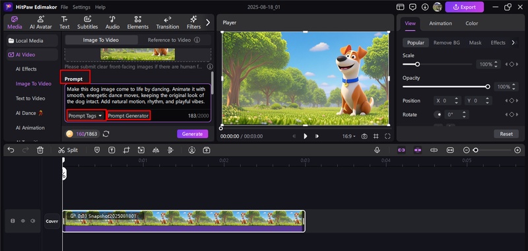Step to the next frame
The height and width of the screenshot is (251, 528).
pos(317,136)
